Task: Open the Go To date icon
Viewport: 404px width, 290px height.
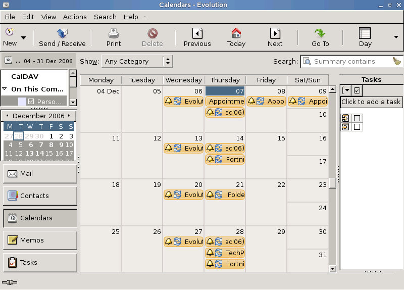Action: tap(320, 34)
